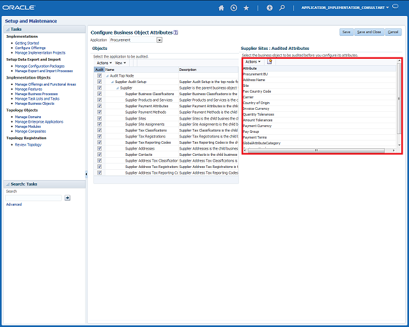Open Review Topology link

point(28,145)
